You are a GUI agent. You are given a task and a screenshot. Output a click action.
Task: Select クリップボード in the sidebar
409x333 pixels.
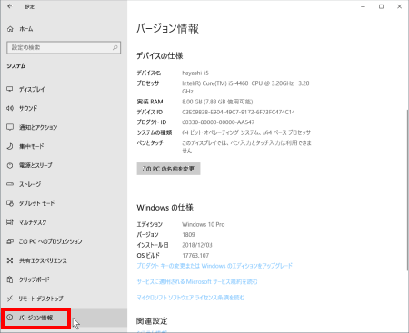(64, 279)
